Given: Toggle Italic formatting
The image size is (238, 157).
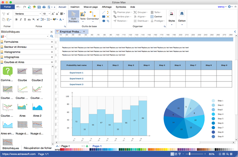Looking at the screenshot, I should (21, 19).
